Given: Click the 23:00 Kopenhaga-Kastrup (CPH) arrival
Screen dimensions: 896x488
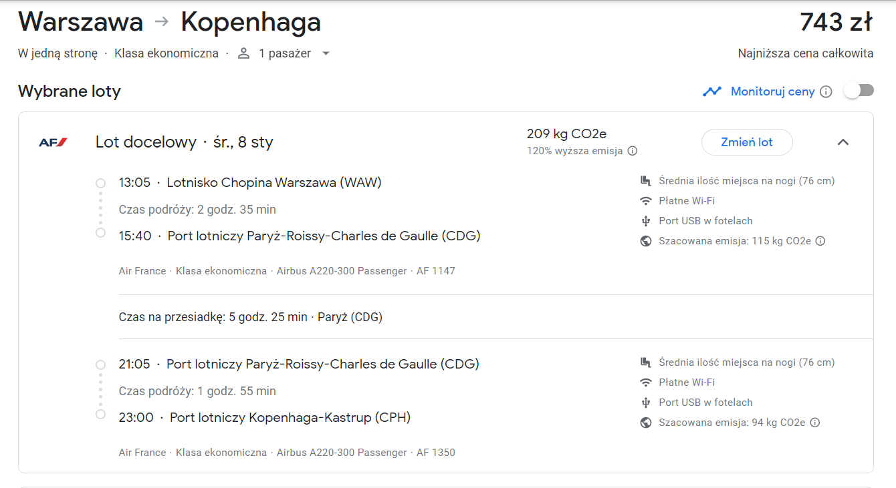Looking at the screenshot, I should 265,417.
